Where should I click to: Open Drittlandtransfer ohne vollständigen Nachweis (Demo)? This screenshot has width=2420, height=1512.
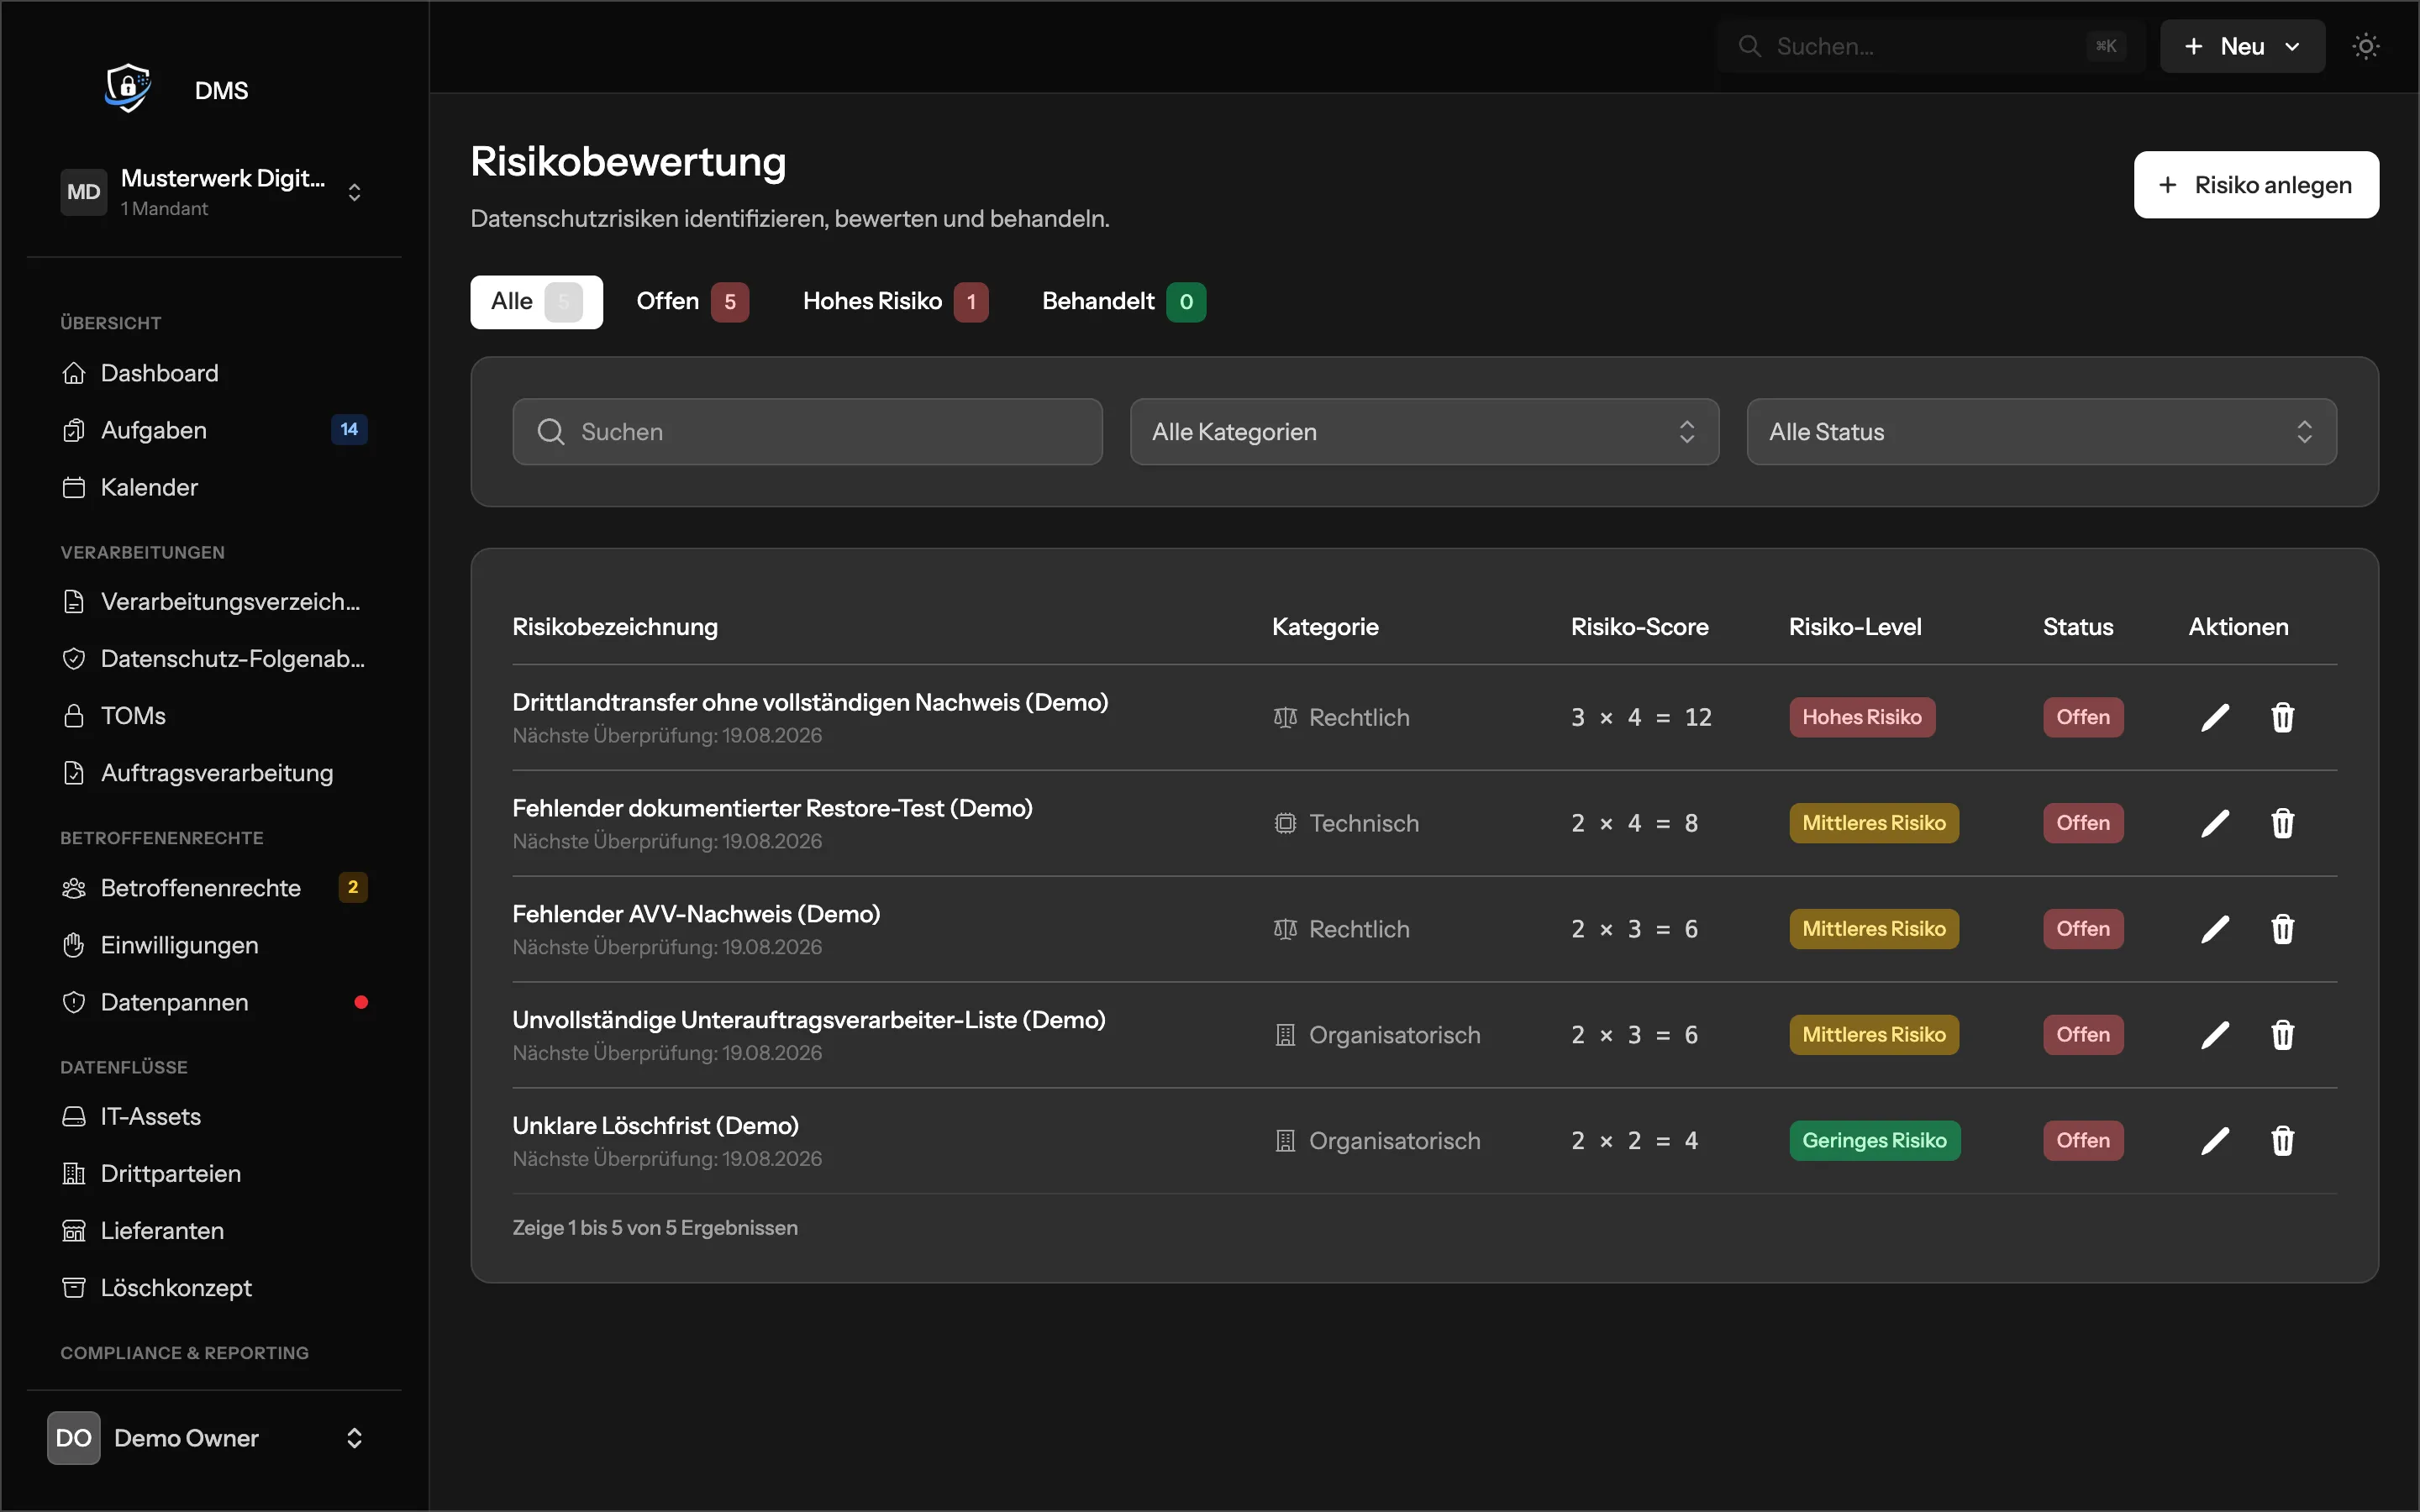point(810,702)
